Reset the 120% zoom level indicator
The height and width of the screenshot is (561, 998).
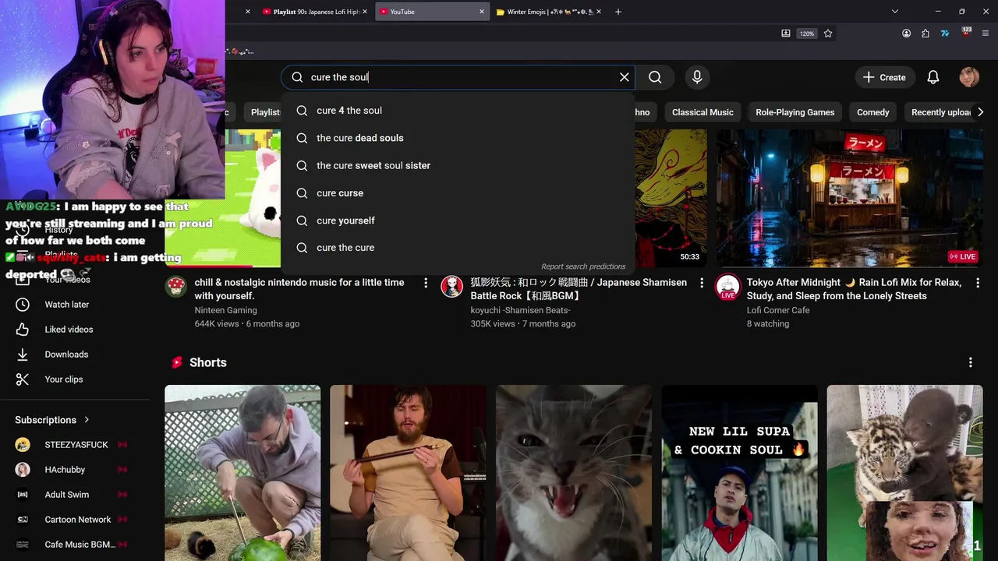point(807,34)
